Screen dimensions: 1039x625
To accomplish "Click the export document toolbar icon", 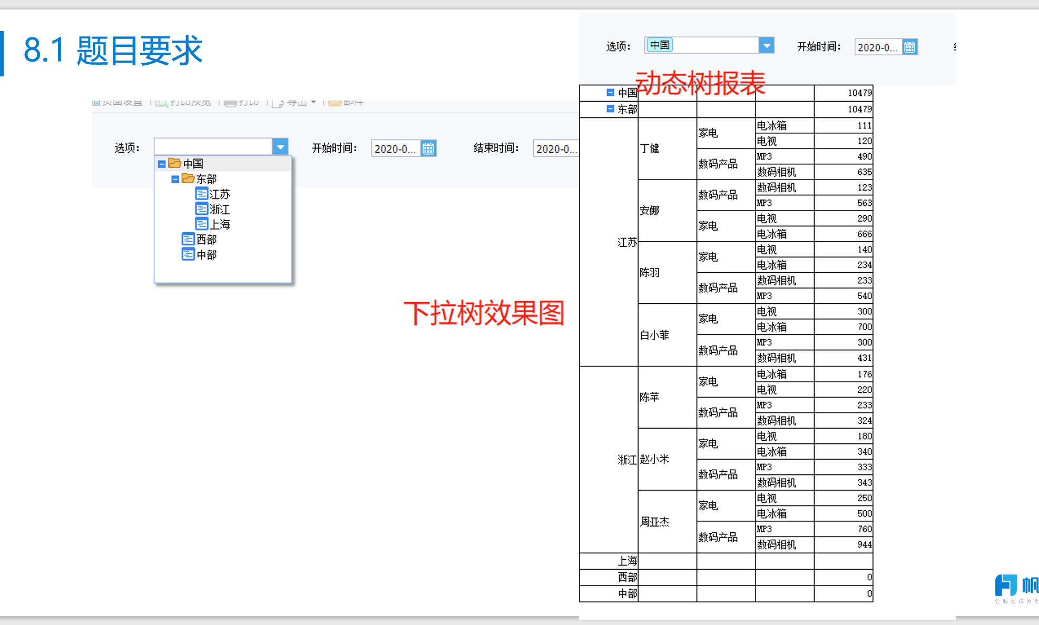I will point(278,103).
